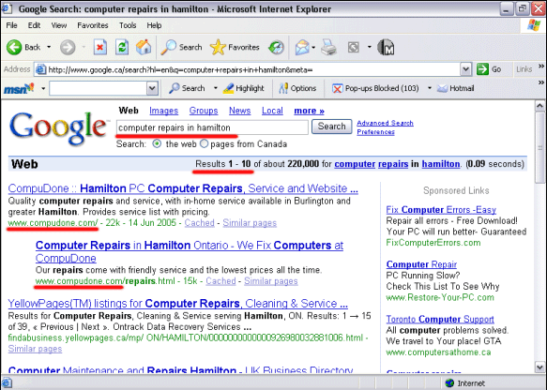This screenshot has height=390, width=547.
Task: Open CompuDone Hamilton PC Computer Repairs result
Action: click(183, 188)
